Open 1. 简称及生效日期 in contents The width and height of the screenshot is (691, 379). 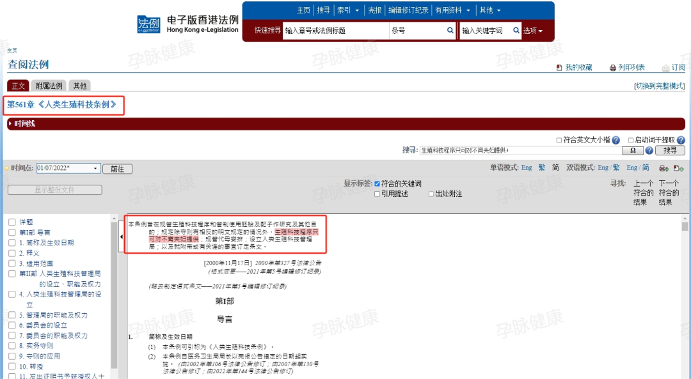pos(46,243)
